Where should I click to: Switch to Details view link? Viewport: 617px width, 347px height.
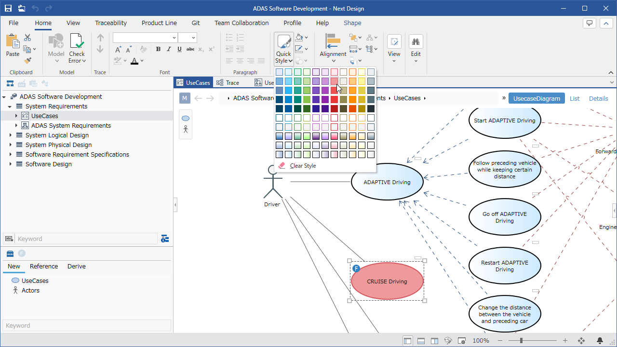tap(599, 98)
